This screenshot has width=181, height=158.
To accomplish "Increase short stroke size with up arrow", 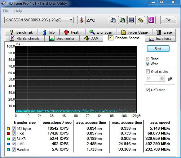I will pos(162,77).
